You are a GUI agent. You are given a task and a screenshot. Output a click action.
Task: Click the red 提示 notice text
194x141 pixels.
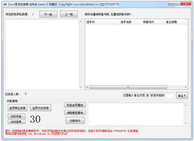pyautogui.click(x=72, y=132)
